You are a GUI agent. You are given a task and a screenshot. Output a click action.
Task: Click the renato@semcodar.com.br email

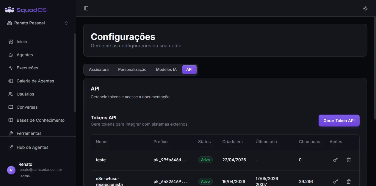click(x=40, y=170)
